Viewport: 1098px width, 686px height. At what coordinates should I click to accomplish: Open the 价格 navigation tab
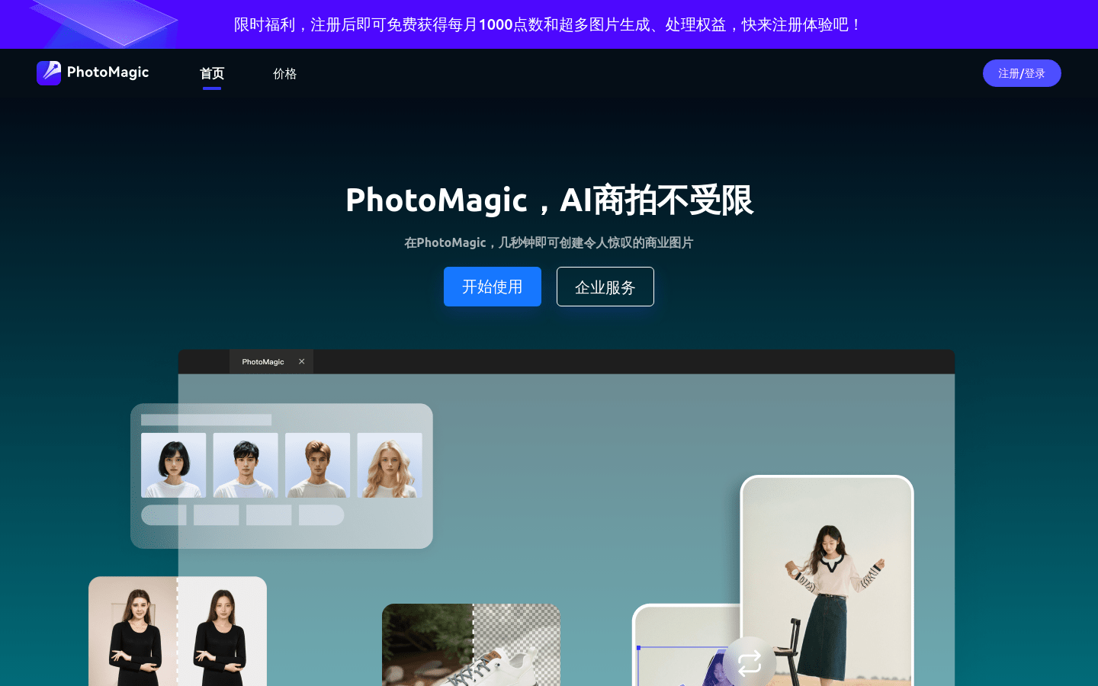click(284, 73)
